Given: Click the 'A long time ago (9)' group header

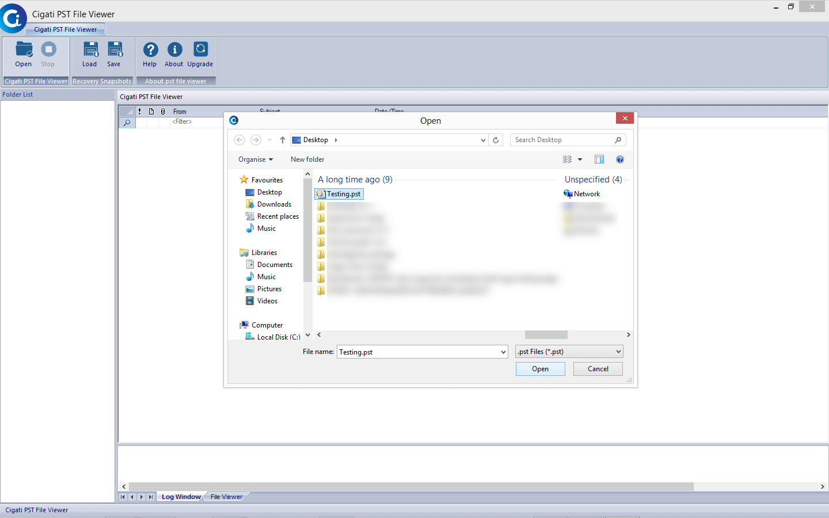Looking at the screenshot, I should 355,180.
